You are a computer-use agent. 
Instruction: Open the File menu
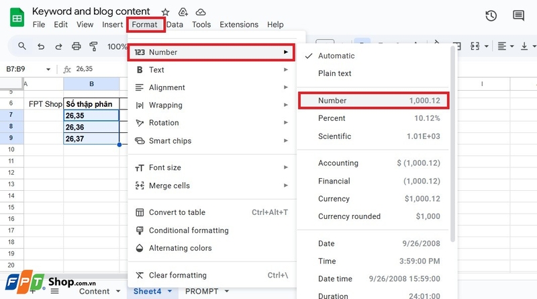tap(39, 25)
